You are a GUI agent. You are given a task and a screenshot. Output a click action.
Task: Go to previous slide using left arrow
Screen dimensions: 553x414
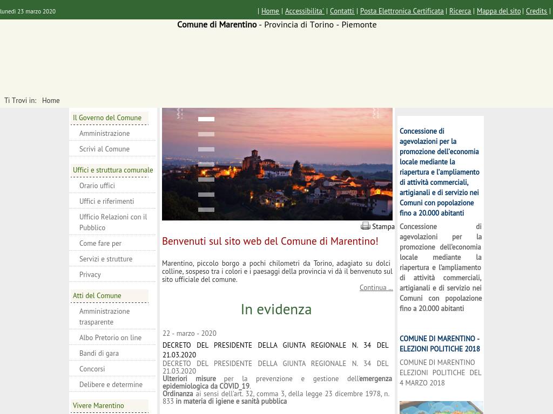(x=180, y=113)
